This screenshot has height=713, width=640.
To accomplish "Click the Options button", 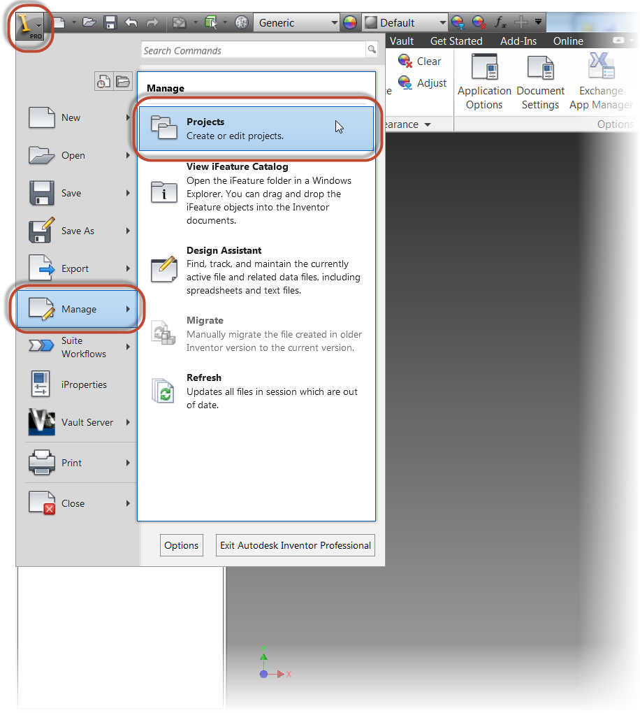I will coord(182,545).
